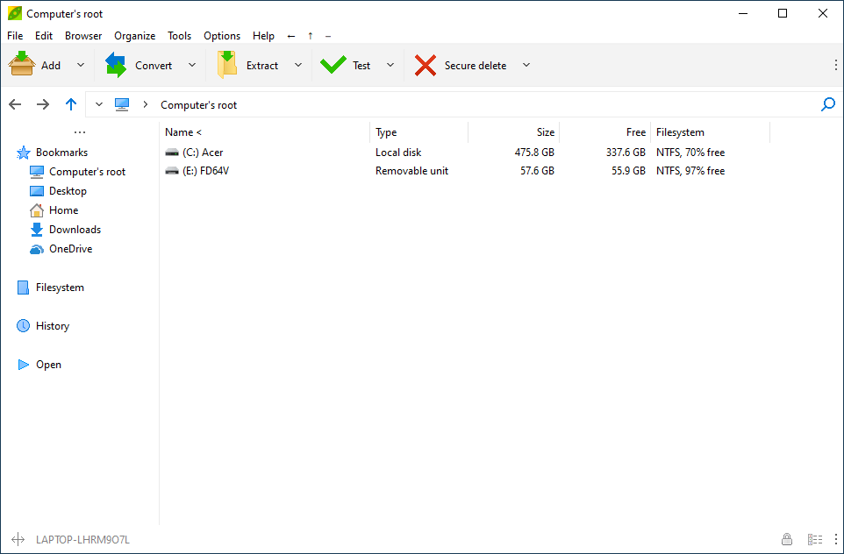The height and width of the screenshot is (554, 844).
Task: Click the list style icon in status bar
Action: pyautogui.click(x=815, y=539)
